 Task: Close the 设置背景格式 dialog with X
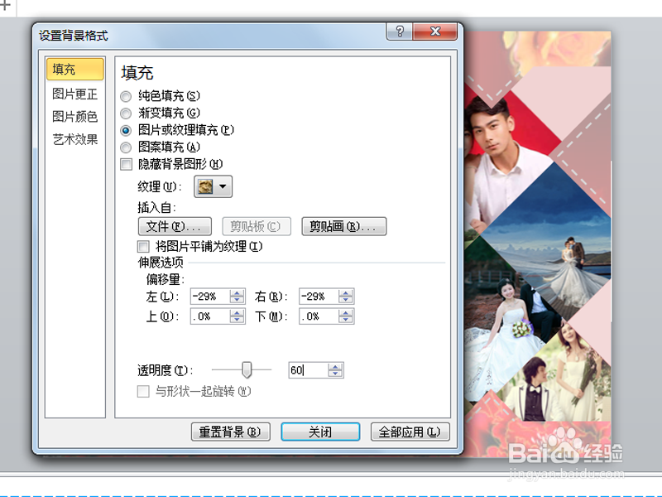(x=435, y=31)
